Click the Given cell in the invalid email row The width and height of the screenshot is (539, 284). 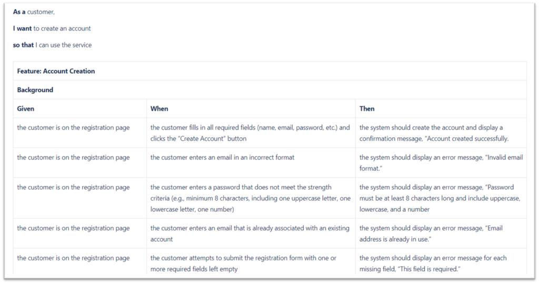coord(73,158)
